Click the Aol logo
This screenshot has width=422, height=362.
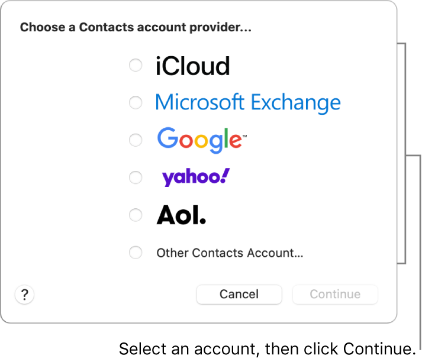pyautogui.click(x=181, y=215)
